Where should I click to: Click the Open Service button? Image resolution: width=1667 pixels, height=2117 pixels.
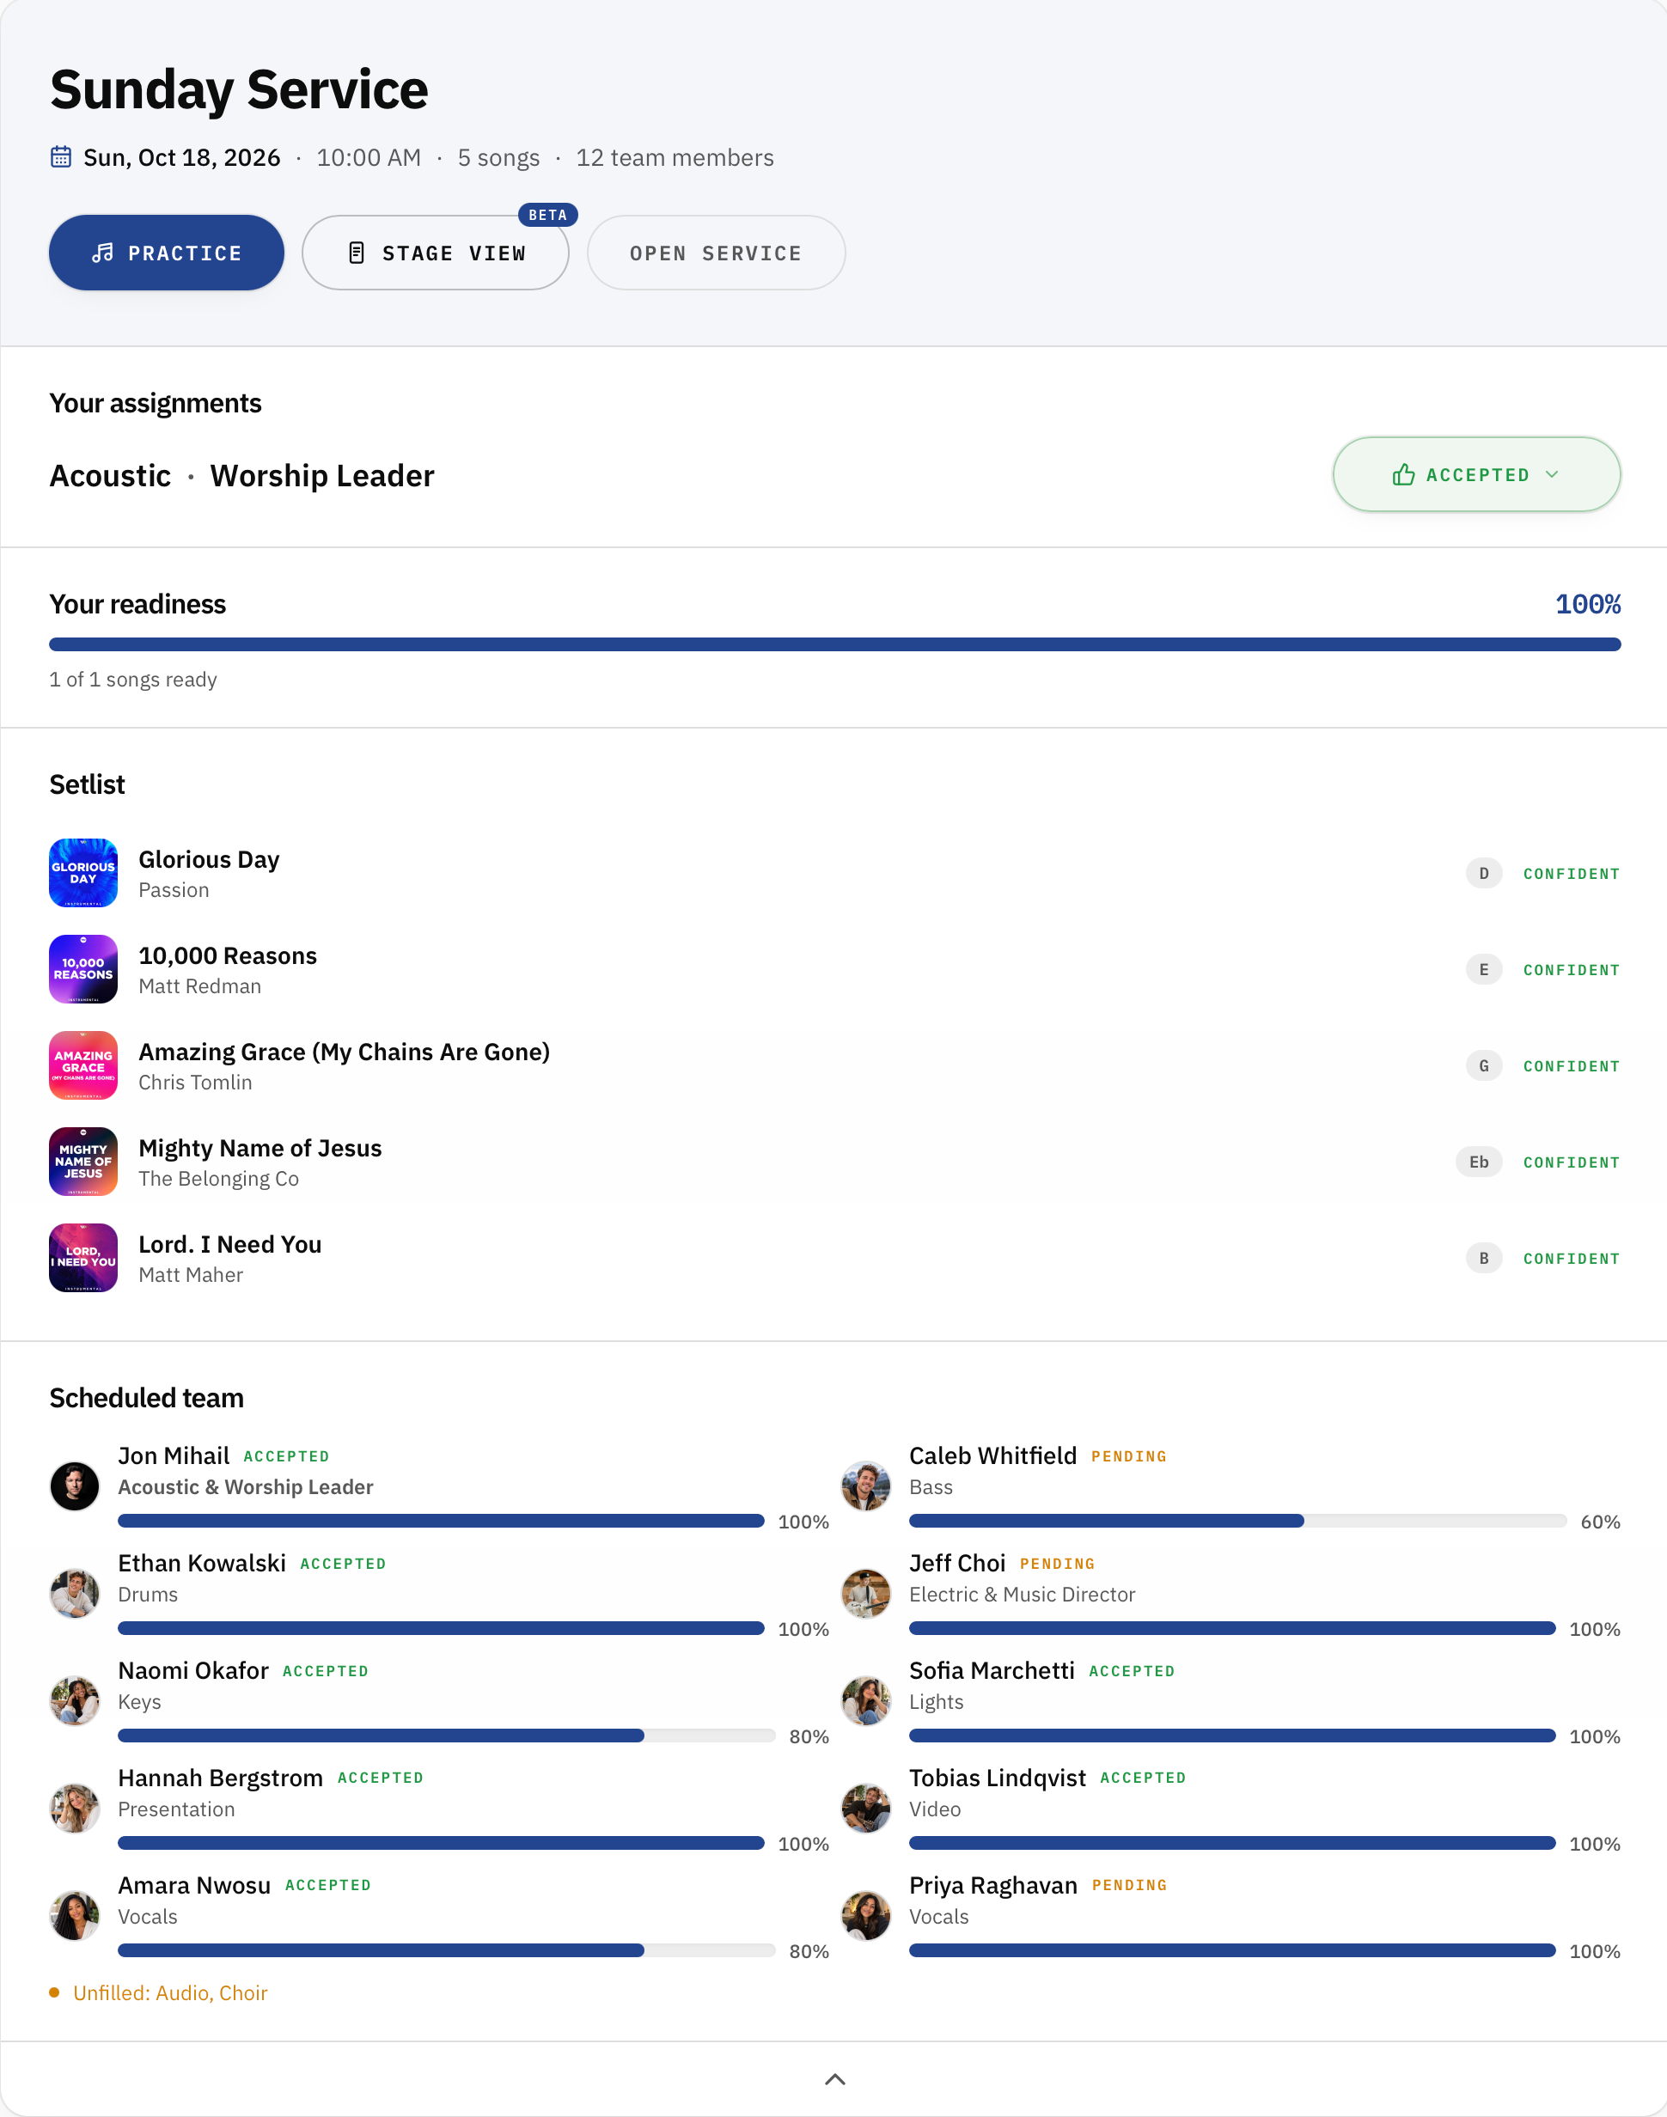pyautogui.click(x=716, y=253)
